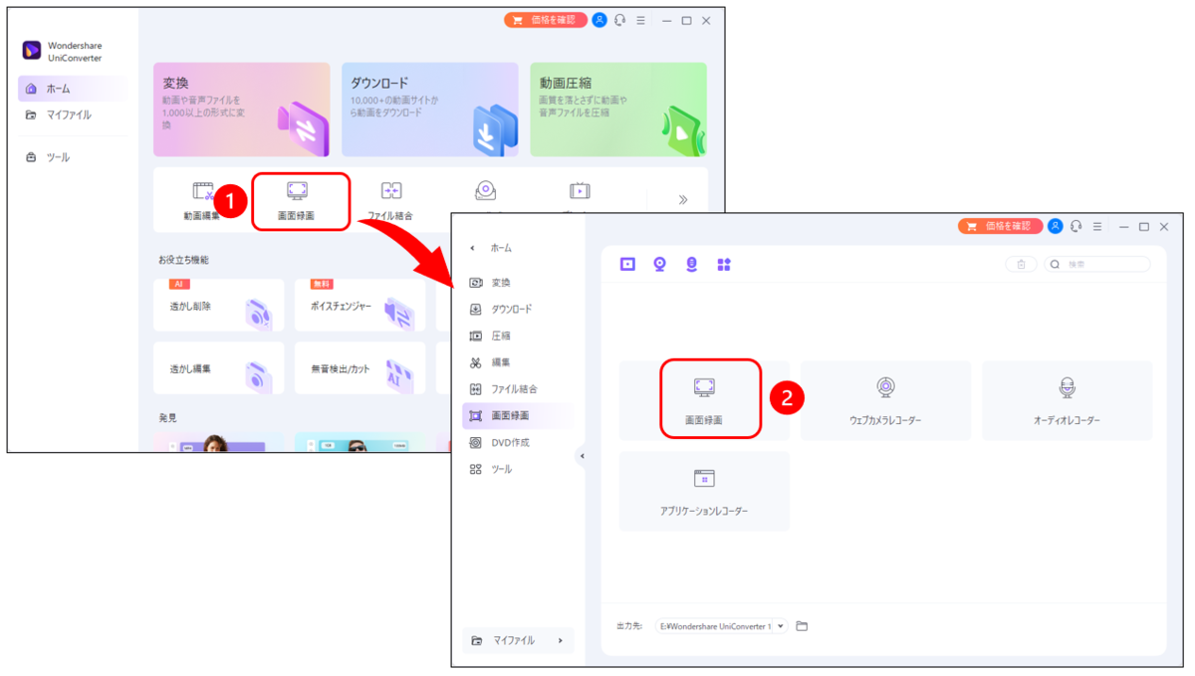1195x676 pixels.
Task: Select マイファイル in the home window sidebar
Action: [x=72, y=114]
